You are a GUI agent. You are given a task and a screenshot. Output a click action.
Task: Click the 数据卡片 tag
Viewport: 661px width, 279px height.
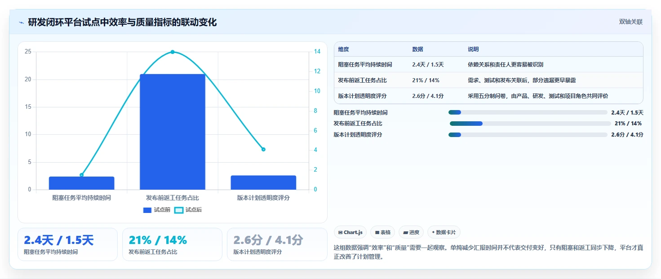coord(444,232)
